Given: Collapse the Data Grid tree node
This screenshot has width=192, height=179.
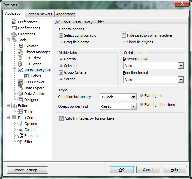Looking at the screenshot, I should [8, 118].
